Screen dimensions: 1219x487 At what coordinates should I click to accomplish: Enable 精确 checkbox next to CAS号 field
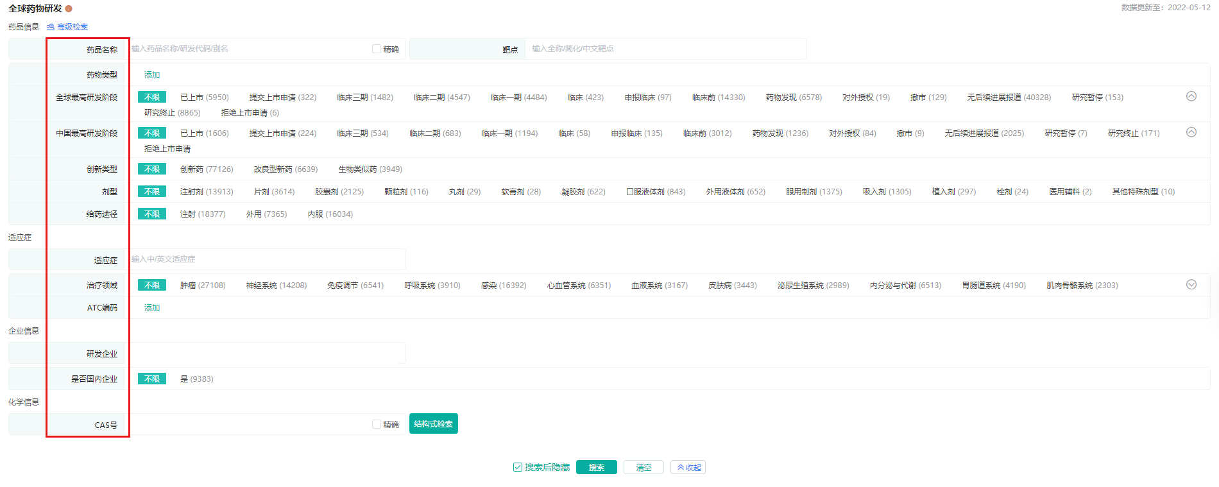pyautogui.click(x=377, y=424)
